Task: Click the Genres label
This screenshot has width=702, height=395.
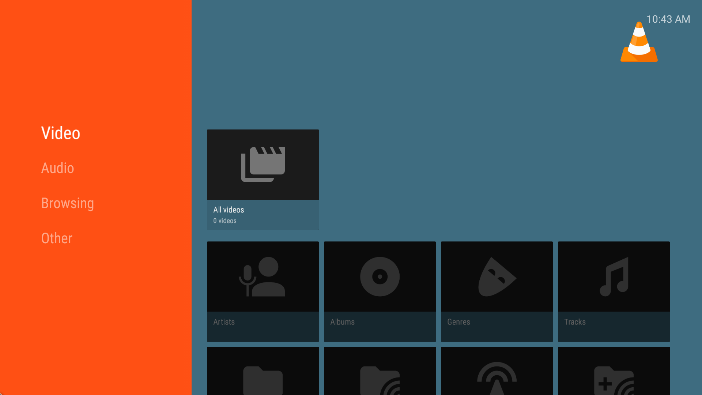Action: pyautogui.click(x=458, y=322)
